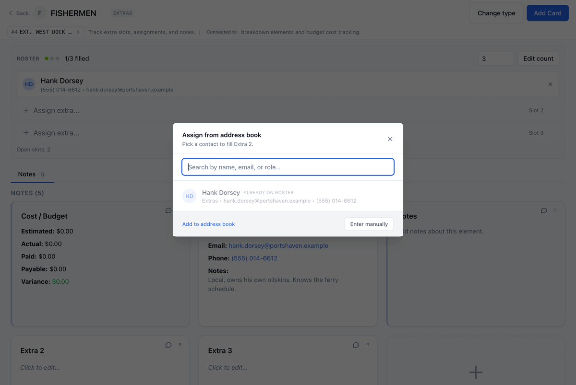This screenshot has width=576, height=385.
Task: Click drag handle icon on Extra 3 card
Action: tap(368, 345)
